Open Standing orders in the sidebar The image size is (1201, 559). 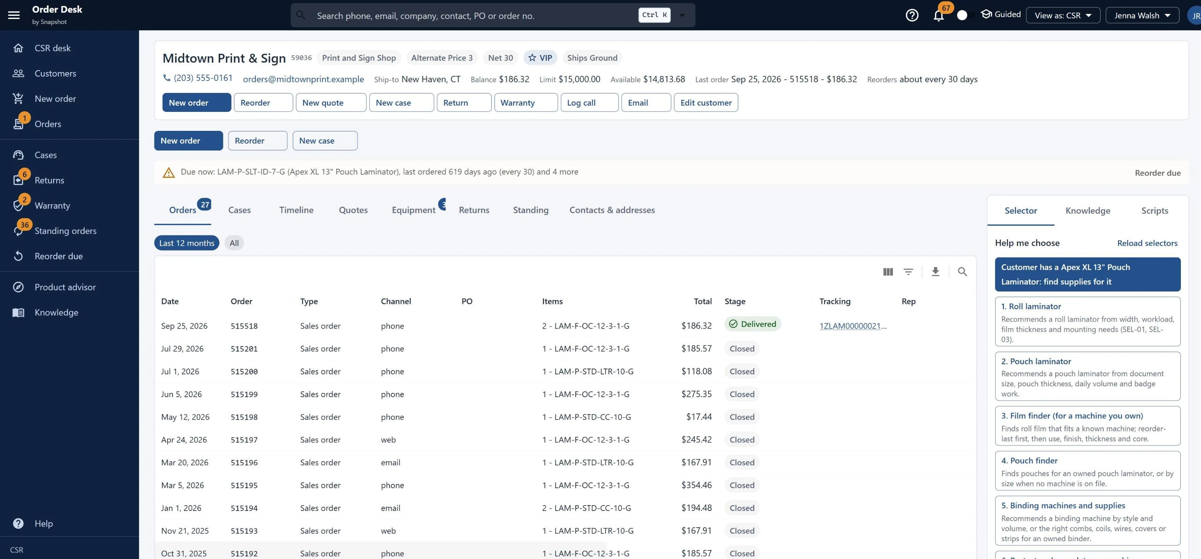(69, 231)
